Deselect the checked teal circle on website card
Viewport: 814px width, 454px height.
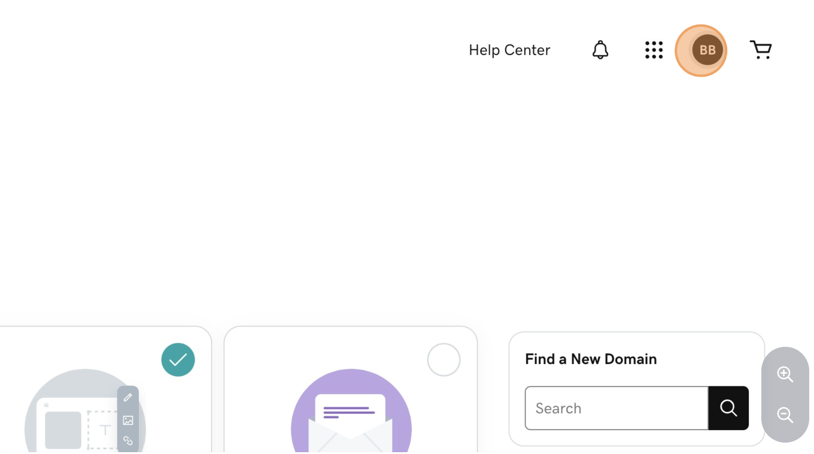click(178, 359)
